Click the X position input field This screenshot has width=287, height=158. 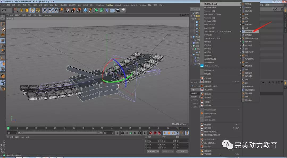(153, 141)
